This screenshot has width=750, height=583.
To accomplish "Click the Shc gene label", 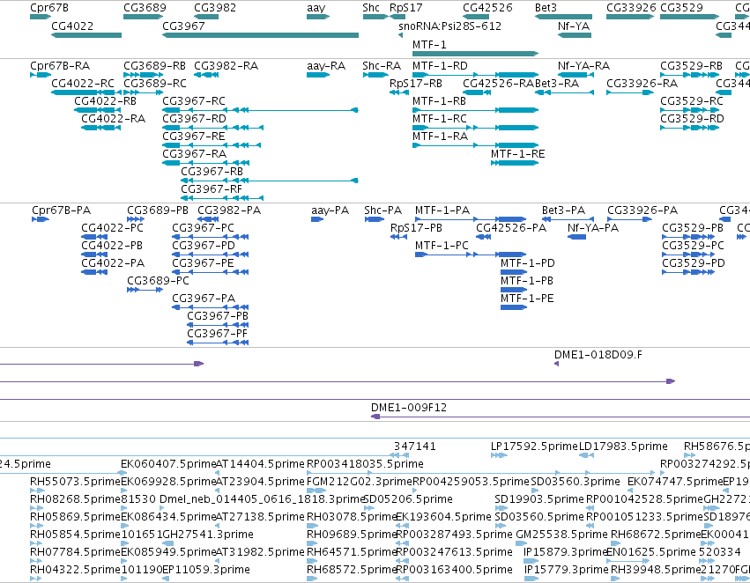I will click(x=371, y=8).
